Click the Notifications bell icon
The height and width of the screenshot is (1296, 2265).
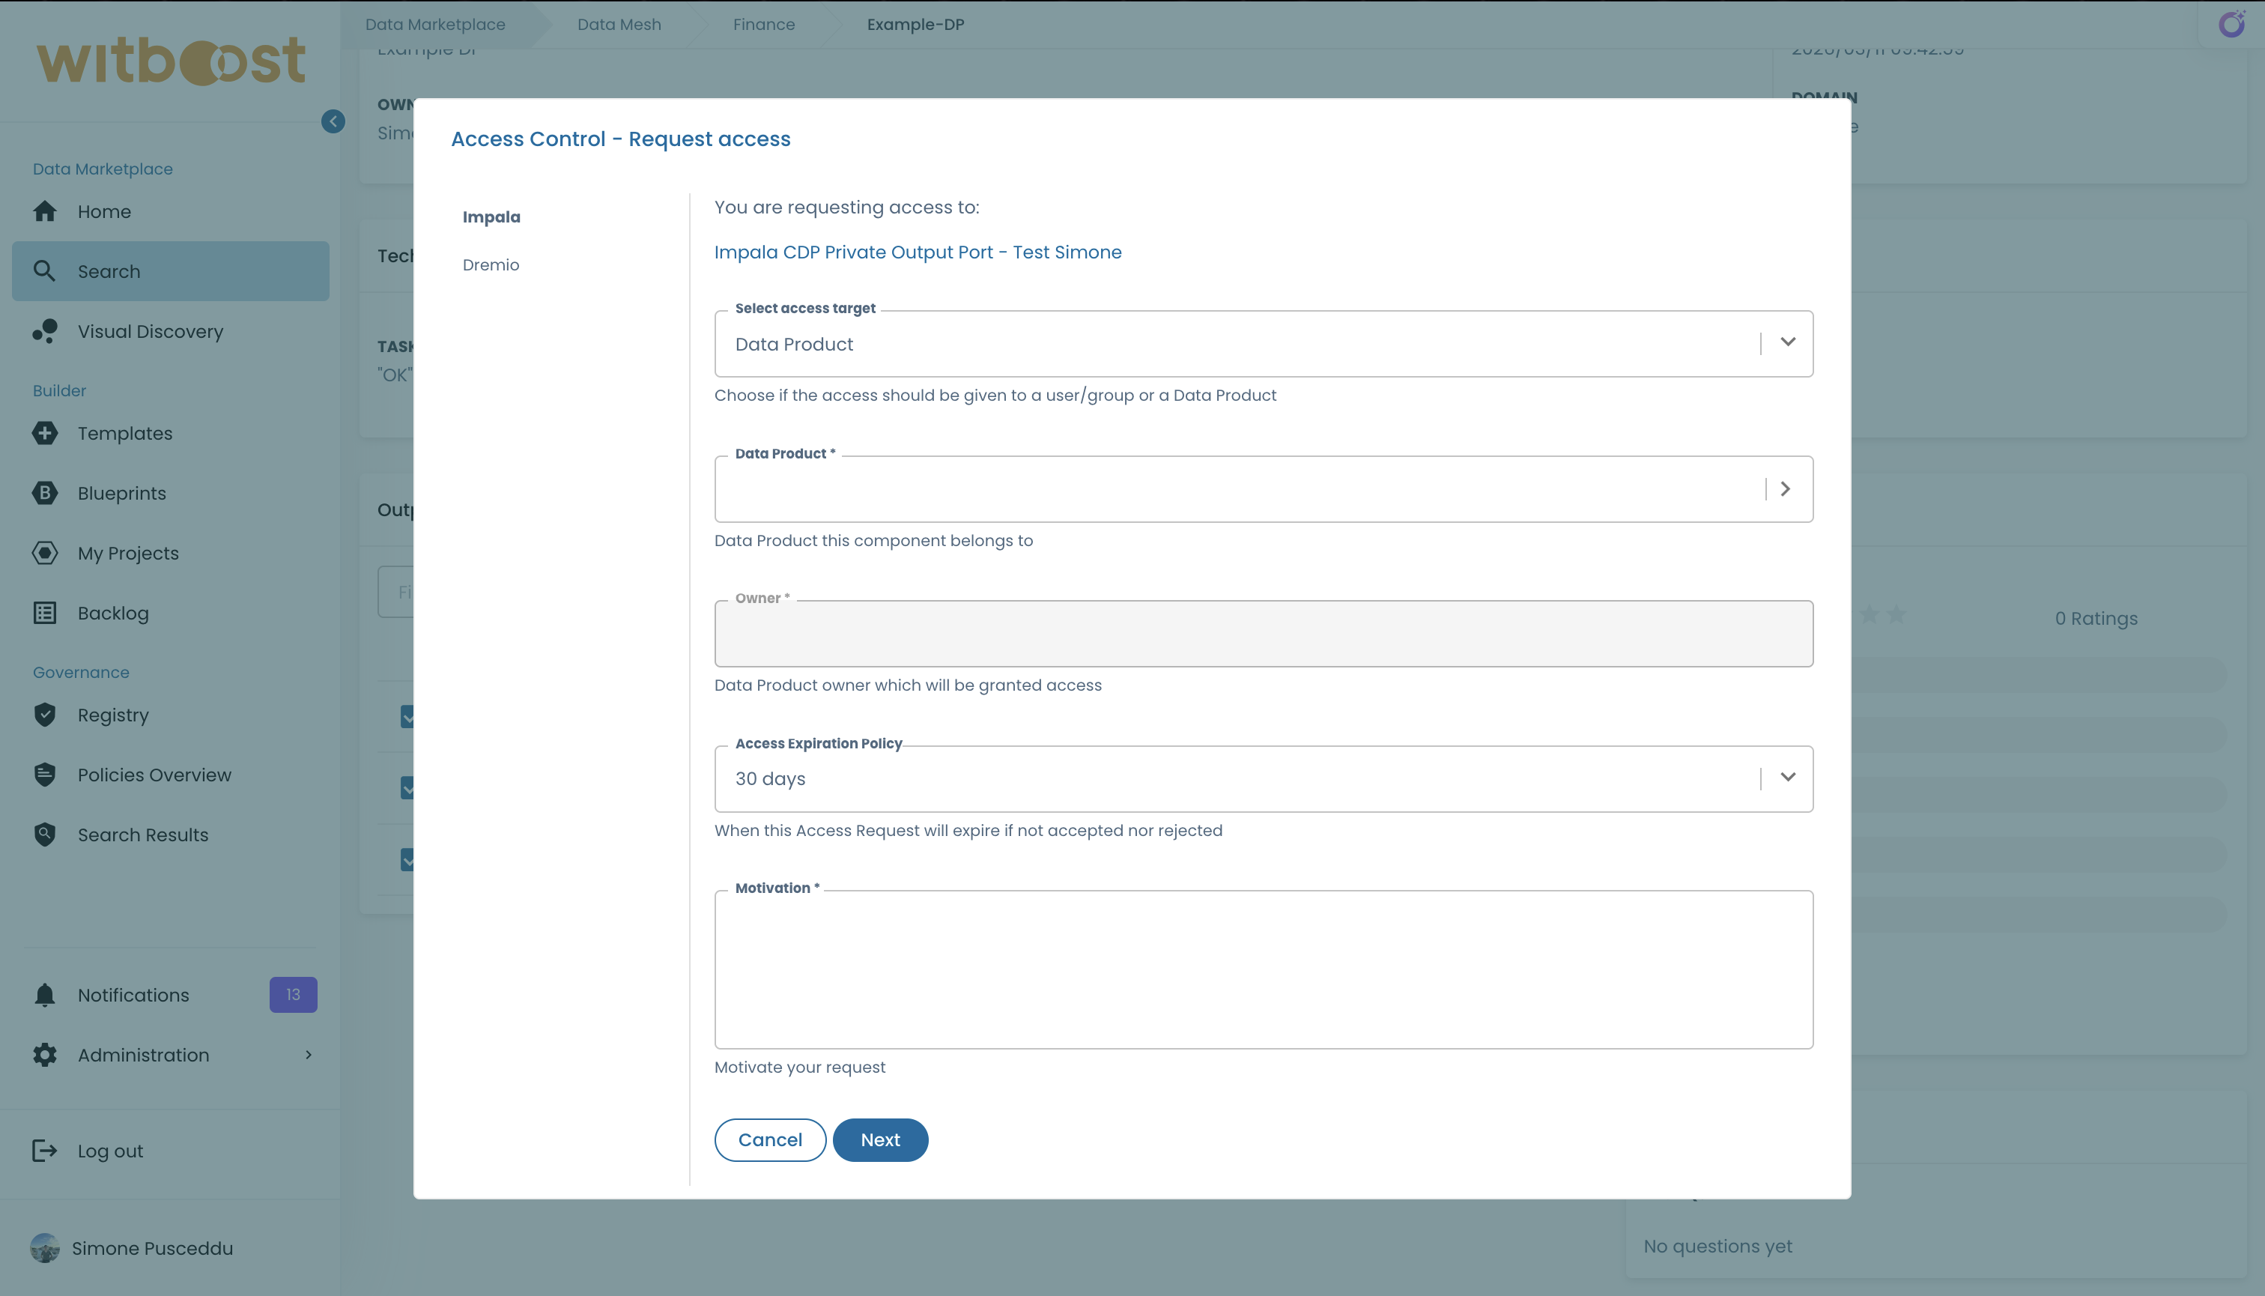click(44, 994)
